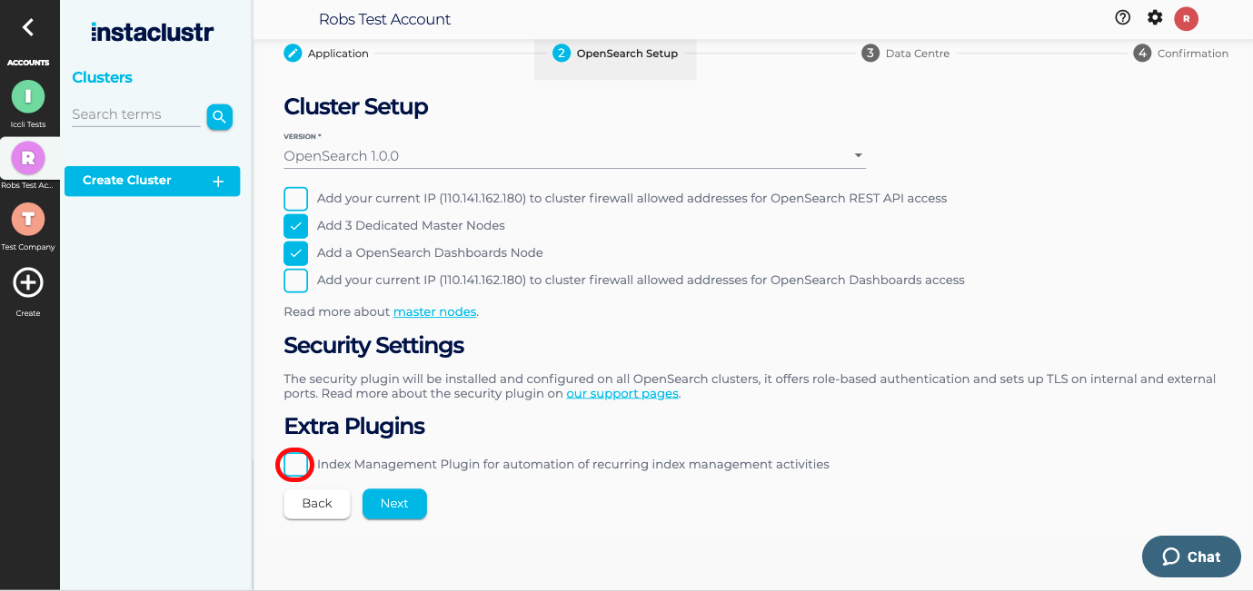The height and width of the screenshot is (591, 1253).
Task: Click the Instaclustr logo
Action: 153,33
